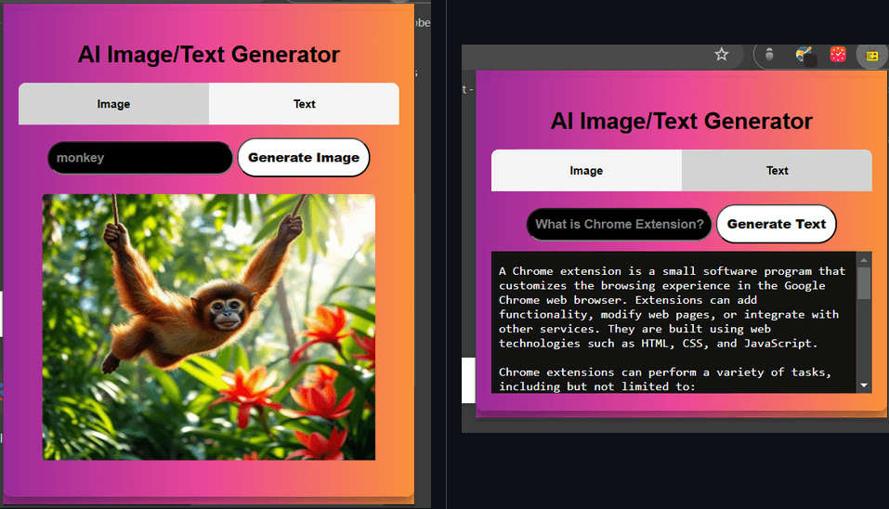Image resolution: width=889 pixels, height=509 pixels.
Task: Click scroll-up arrow of text output
Action: pyautogui.click(x=864, y=260)
